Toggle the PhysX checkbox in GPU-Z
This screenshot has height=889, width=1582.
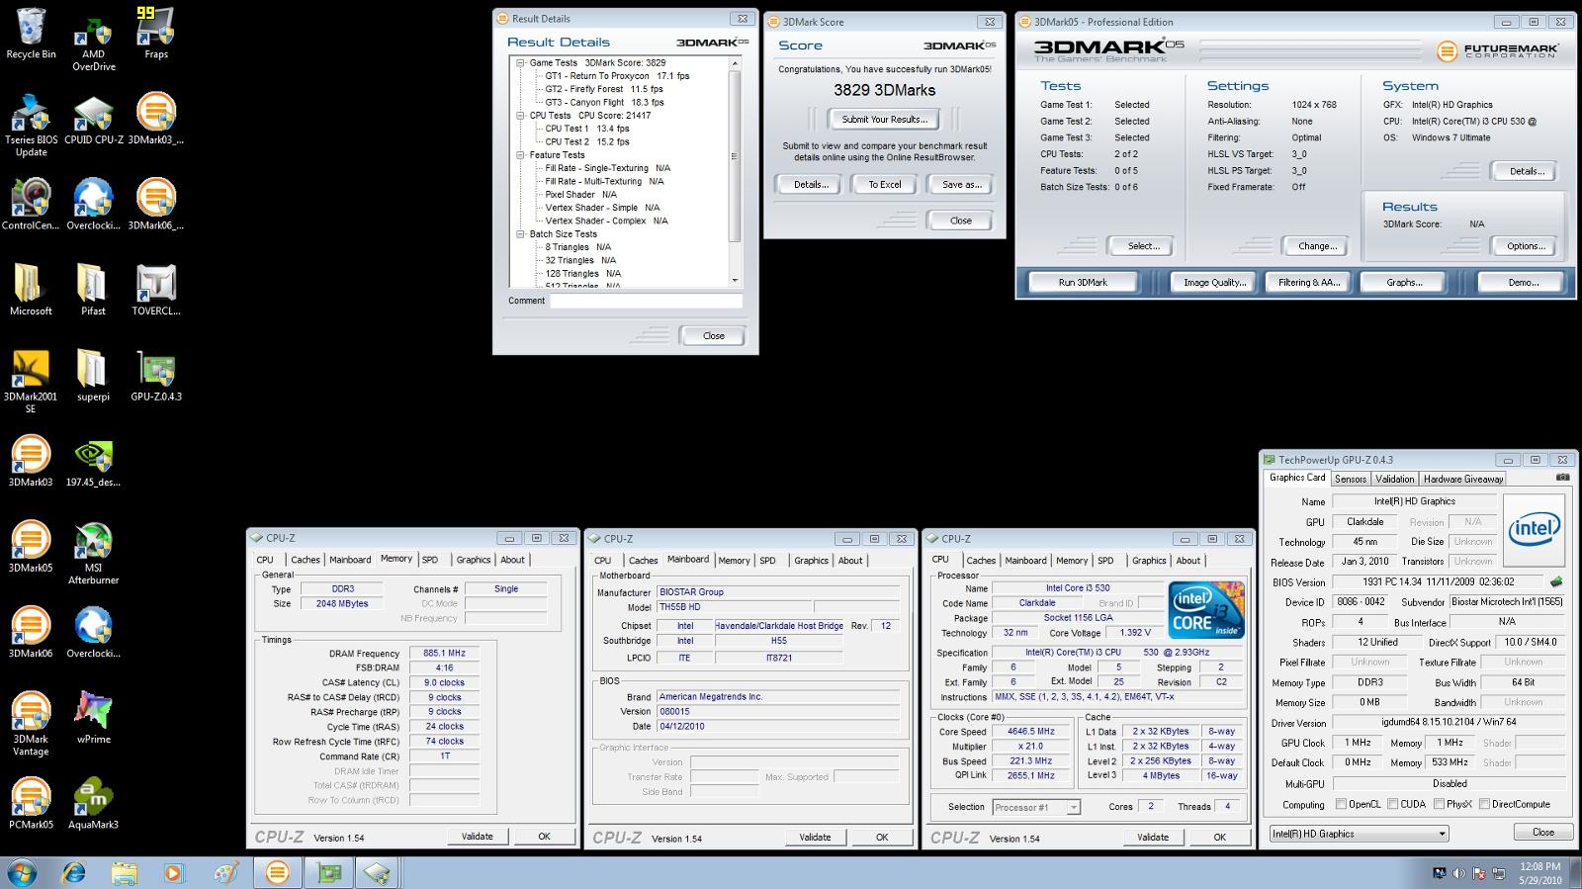[x=1439, y=804]
